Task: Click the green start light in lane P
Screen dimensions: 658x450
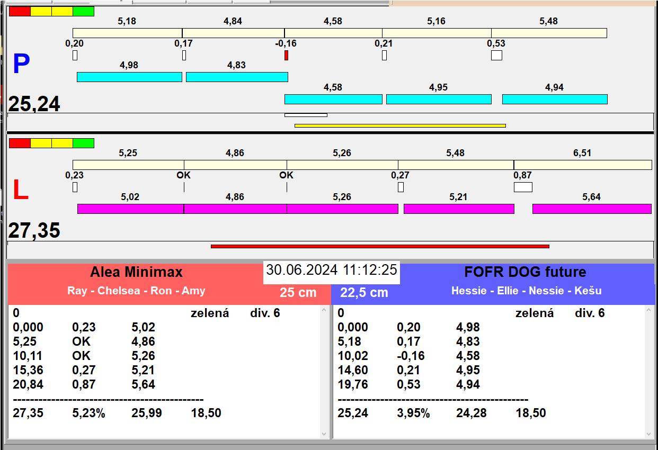Action: [83, 11]
